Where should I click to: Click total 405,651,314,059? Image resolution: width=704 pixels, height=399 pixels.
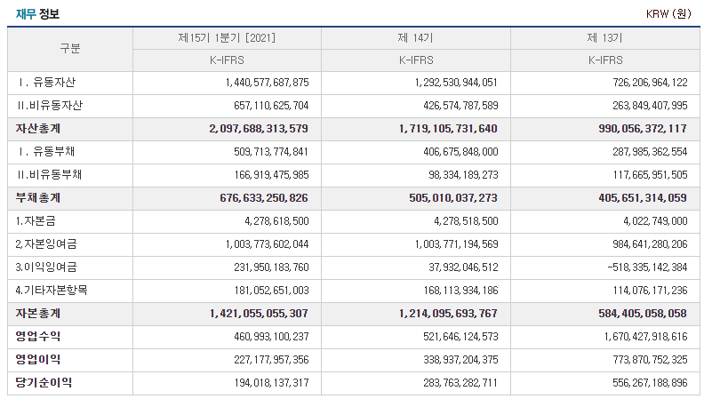click(643, 198)
